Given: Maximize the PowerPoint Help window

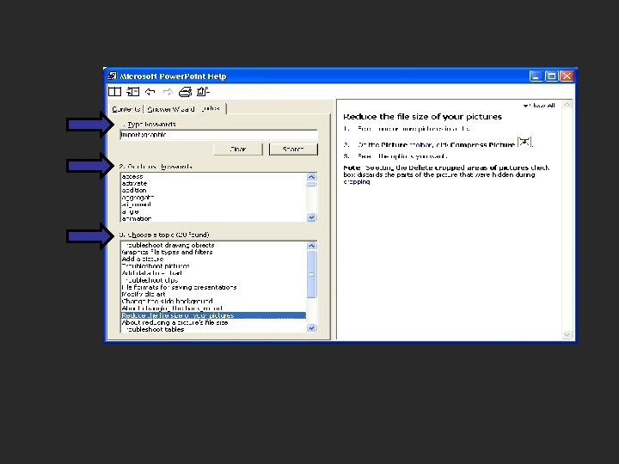Looking at the screenshot, I should pos(551,76).
